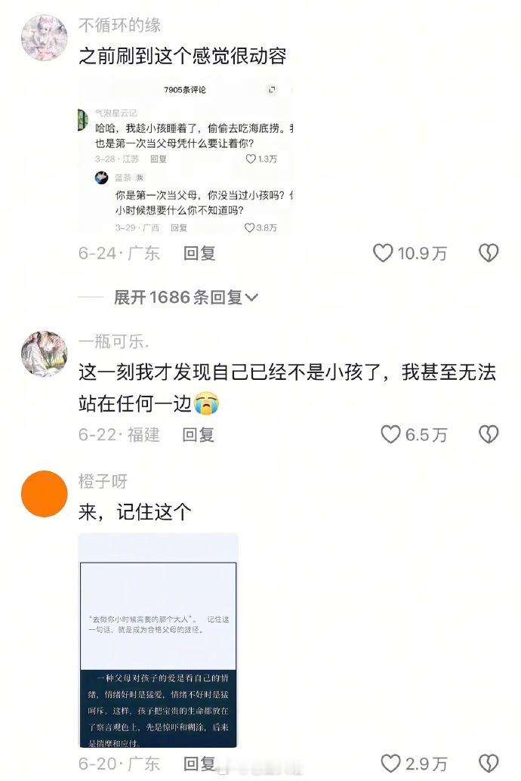Reply to 不循环的缘's comment
The image size is (521, 781).
pyautogui.click(x=199, y=253)
